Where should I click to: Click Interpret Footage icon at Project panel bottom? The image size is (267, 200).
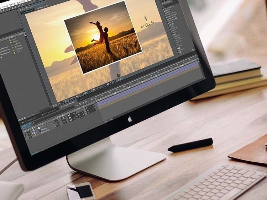tap(20, 119)
